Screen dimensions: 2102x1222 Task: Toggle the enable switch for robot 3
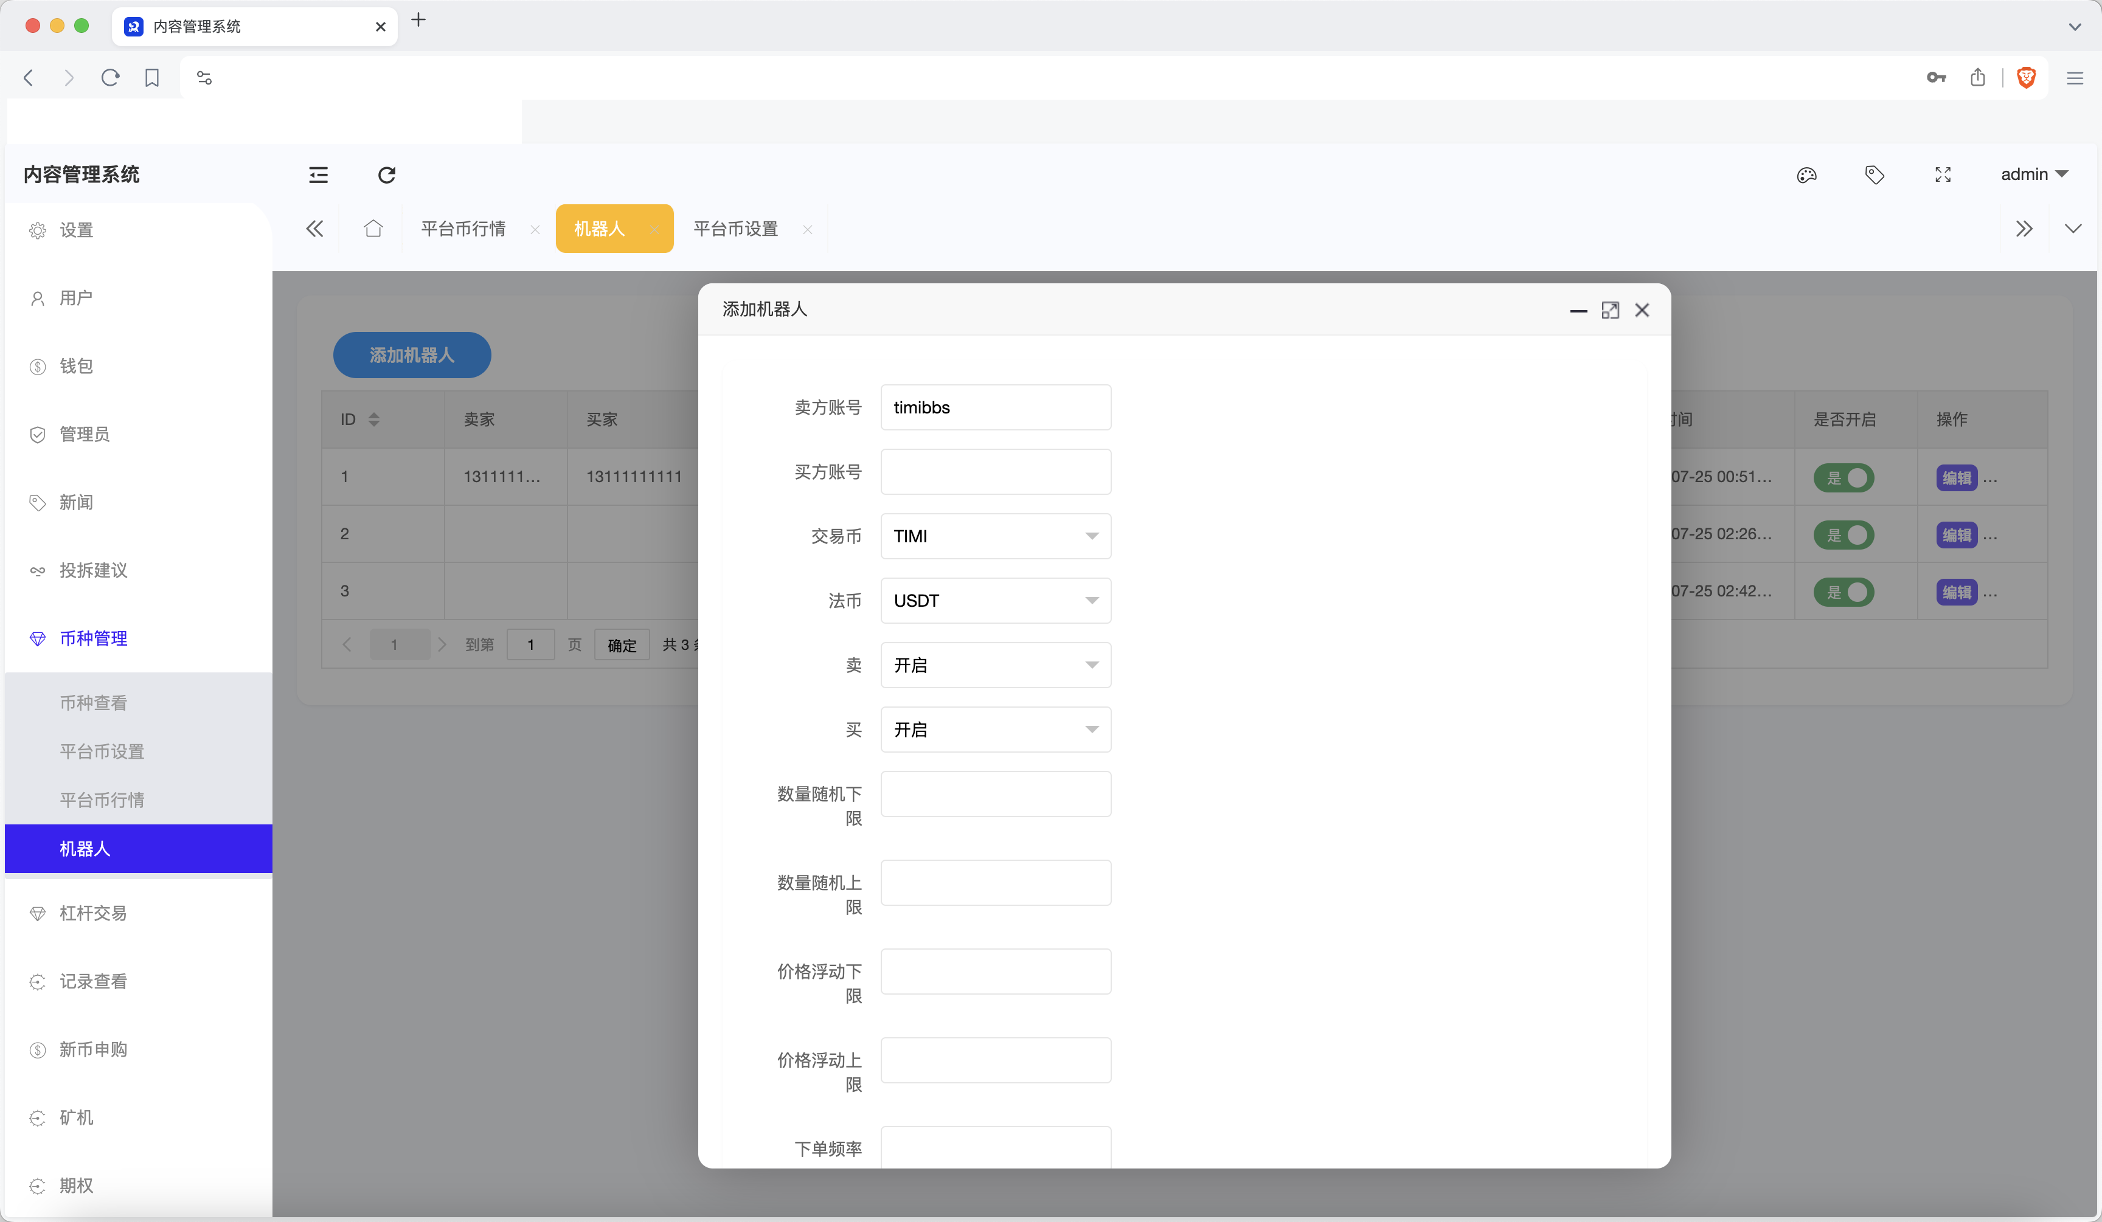click(1844, 592)
